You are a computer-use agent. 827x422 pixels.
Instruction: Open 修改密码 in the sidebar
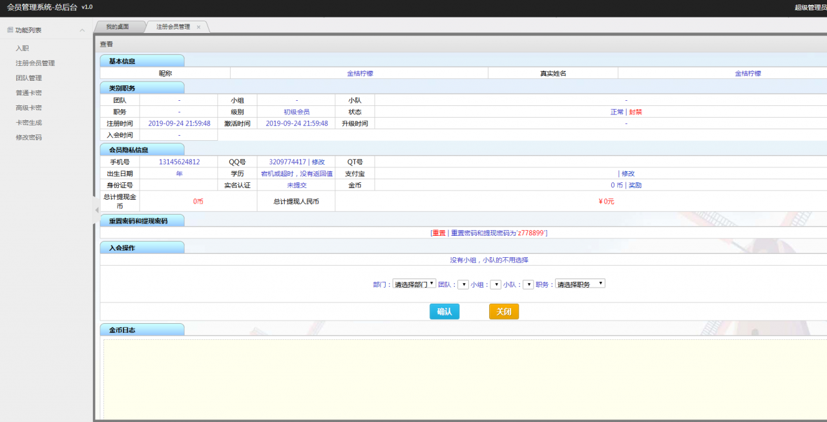tap(29, 137)
